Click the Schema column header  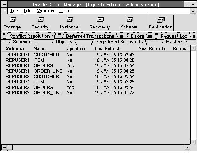(x=15, y=49)
